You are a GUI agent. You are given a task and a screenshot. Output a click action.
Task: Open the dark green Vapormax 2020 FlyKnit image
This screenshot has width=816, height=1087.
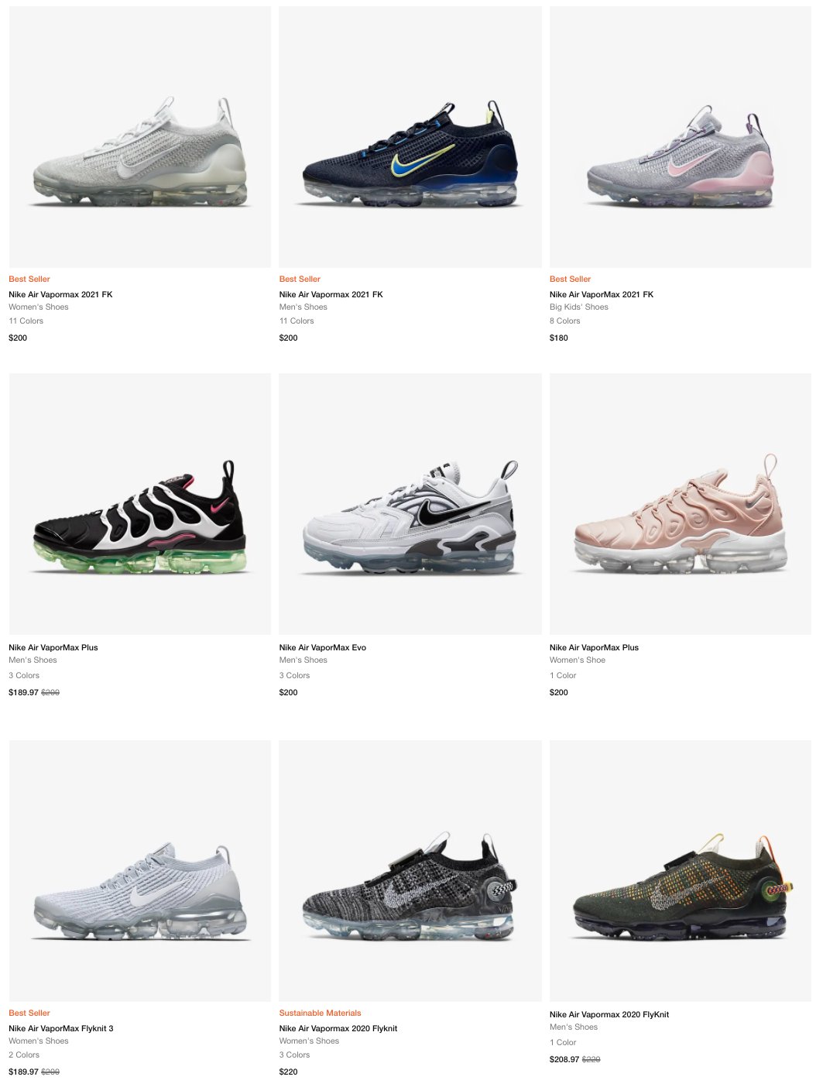(x=681, y=871)
